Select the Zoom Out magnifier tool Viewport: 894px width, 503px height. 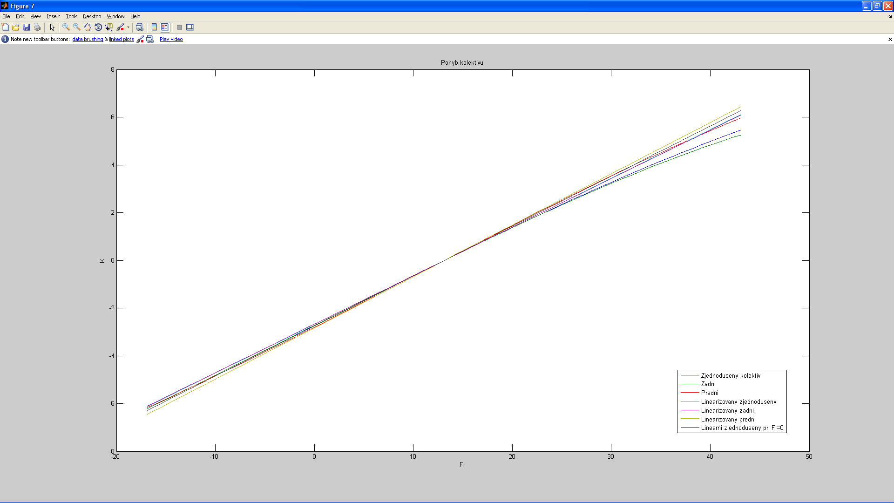coord(77,27)
